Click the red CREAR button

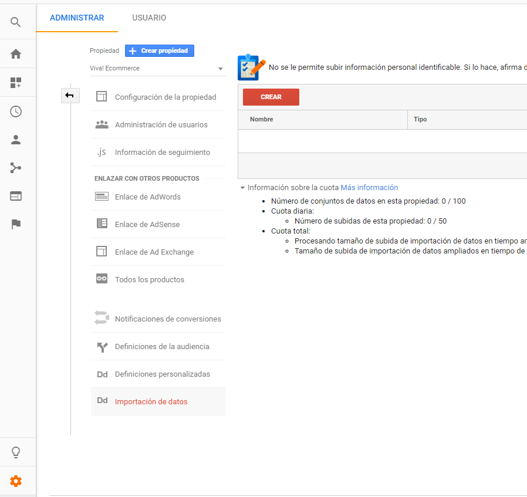[271, 97]
